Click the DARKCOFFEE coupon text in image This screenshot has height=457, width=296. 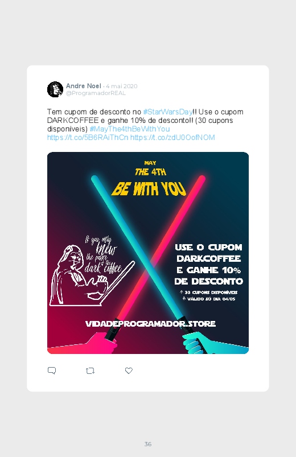click(208, 258)
